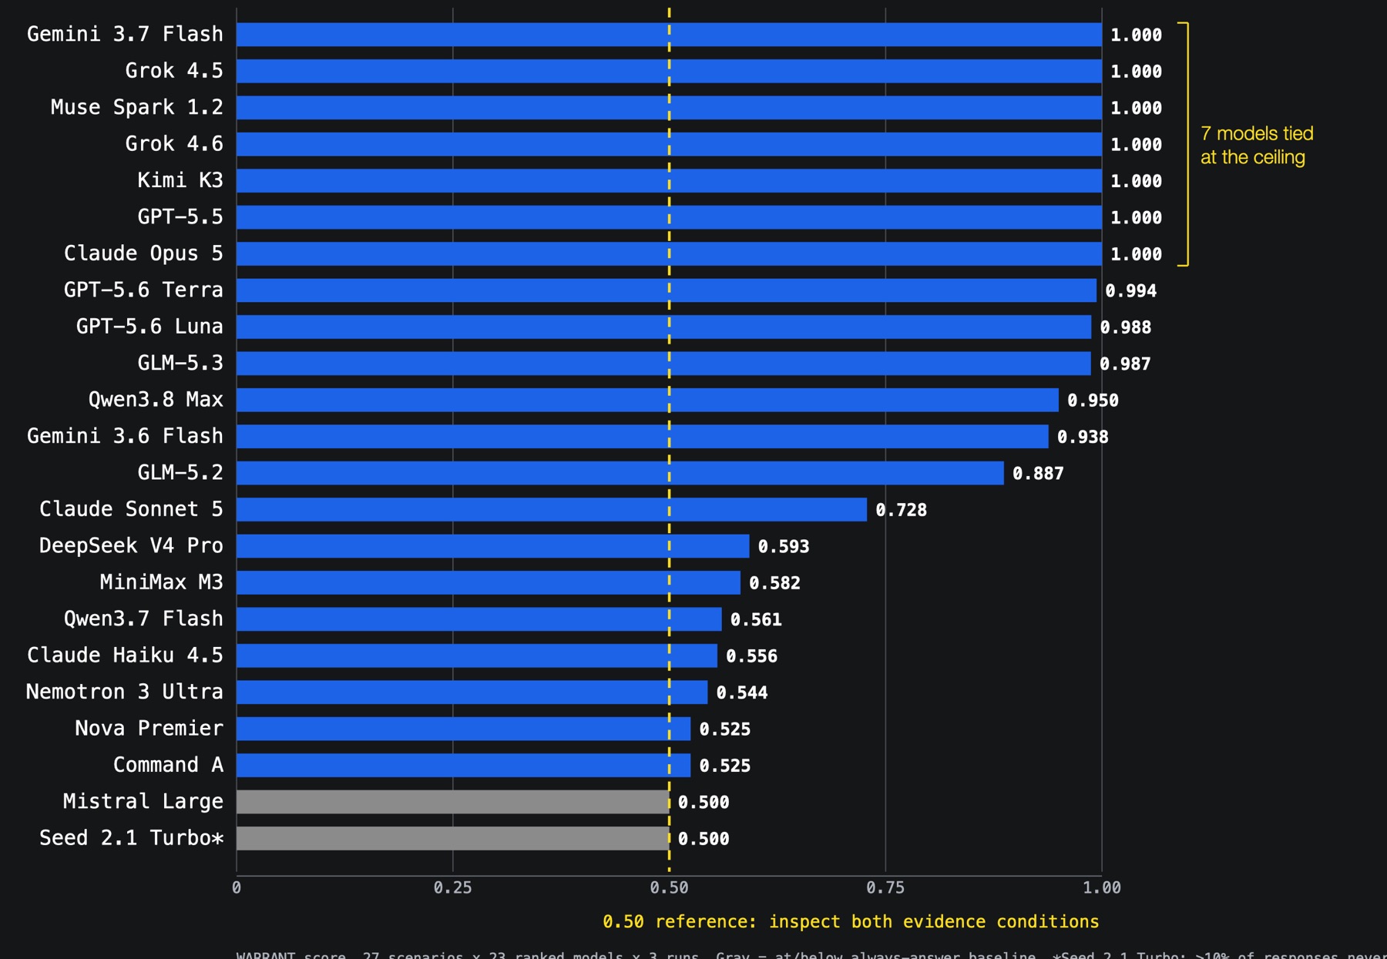Select the Nova Premier label
Image resolution: width=1387 pixels, height=959 pixels.
pyautogui.click(x=149, y=729)
